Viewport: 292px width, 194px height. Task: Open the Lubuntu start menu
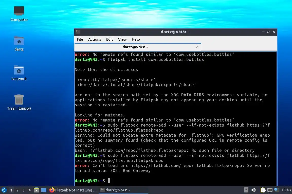[4, 190]
